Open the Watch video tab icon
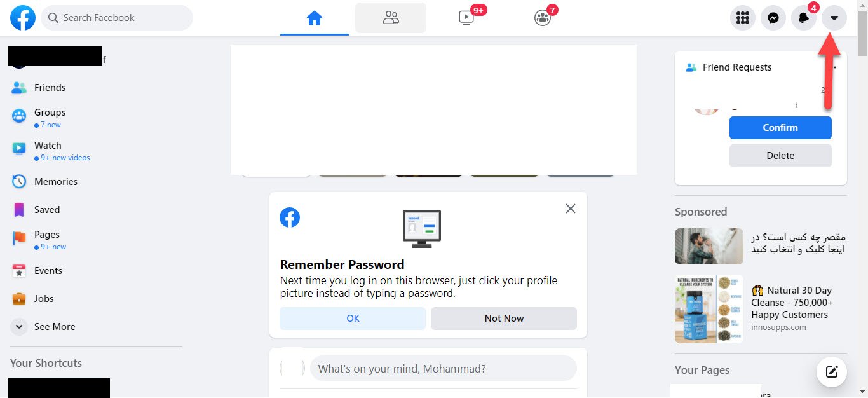 tap(466, 18)
